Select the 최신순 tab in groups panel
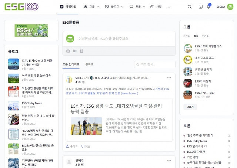 pyautogui.click(x=187, y=36)
